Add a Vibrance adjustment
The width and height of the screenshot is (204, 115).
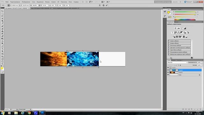(x=172, y=33)
